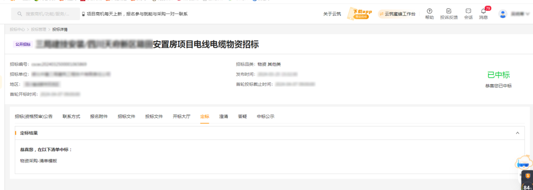533x190 pixels.
Task: Open the 投标文件 tab
Action: [154, 116]
